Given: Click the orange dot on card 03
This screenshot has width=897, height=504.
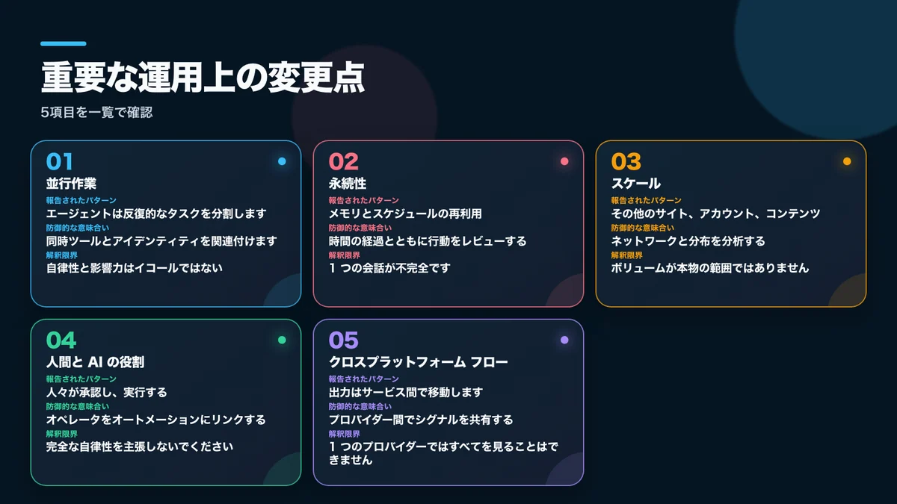Looking at the screenshot, I should (x=847, y=161).
